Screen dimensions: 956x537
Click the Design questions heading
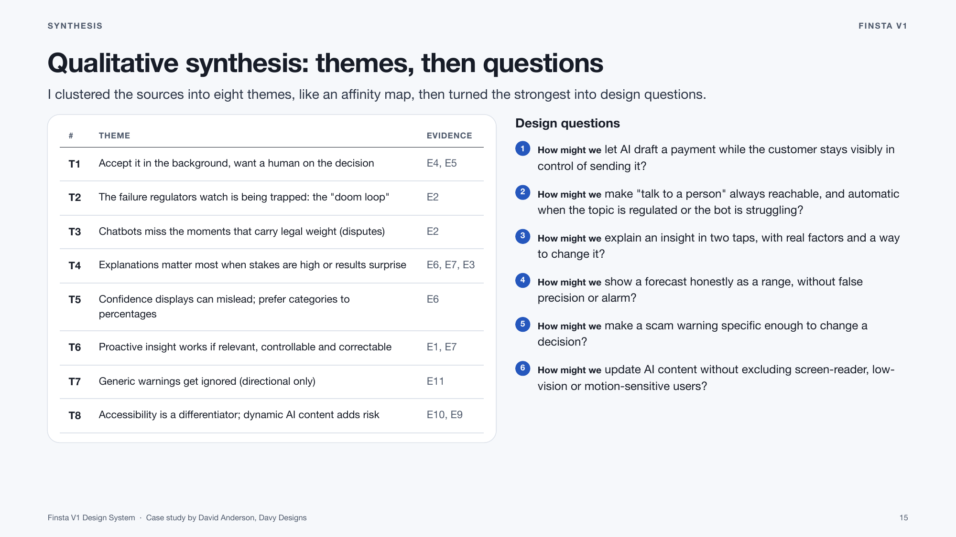tap(567, 123)
